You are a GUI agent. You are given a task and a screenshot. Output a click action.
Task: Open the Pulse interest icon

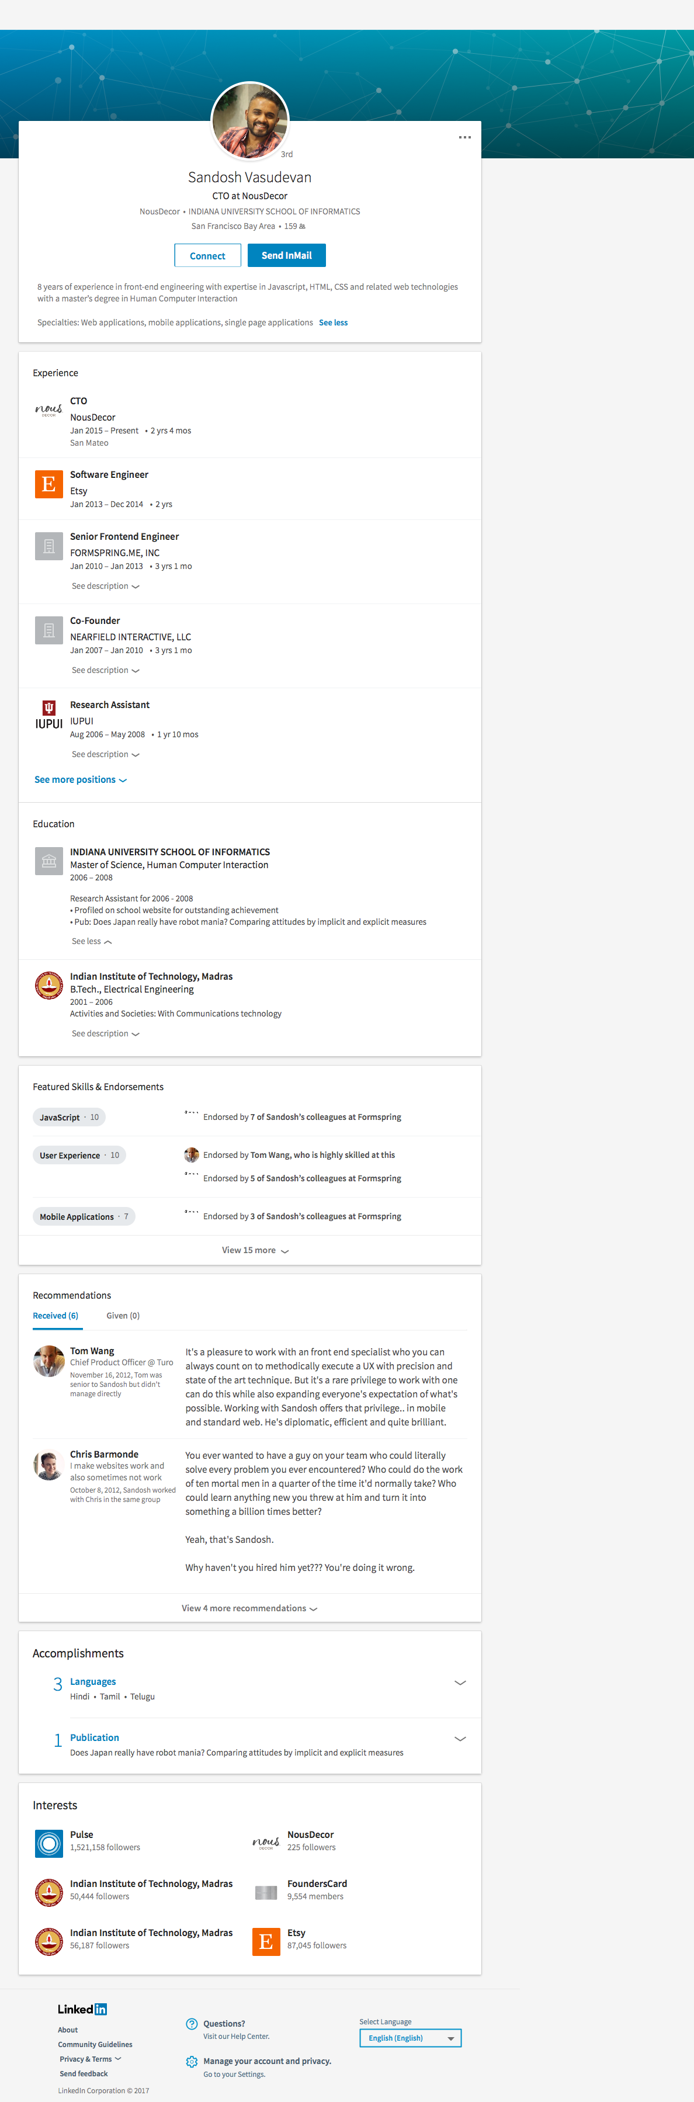pos(49,1843)
